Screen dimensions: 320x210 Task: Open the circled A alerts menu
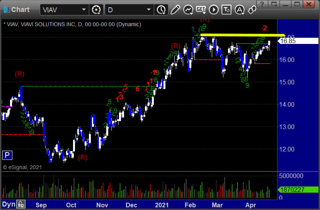coord(239,10)
